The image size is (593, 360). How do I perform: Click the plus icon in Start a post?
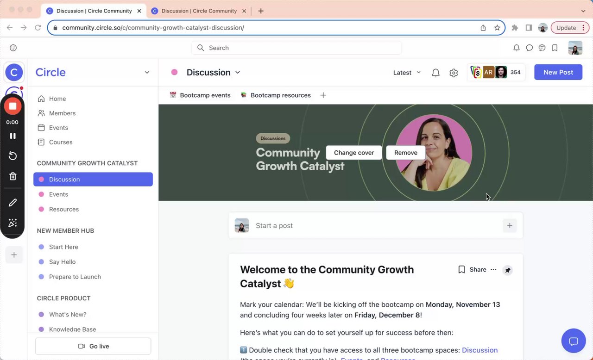click(x=510, y=226)
